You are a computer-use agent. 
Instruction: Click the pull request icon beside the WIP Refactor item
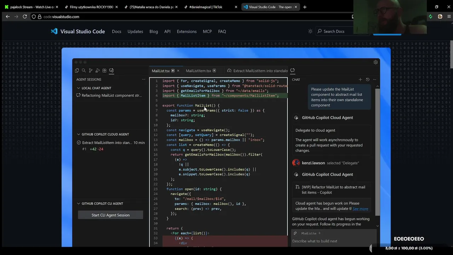tap(298, 187)
